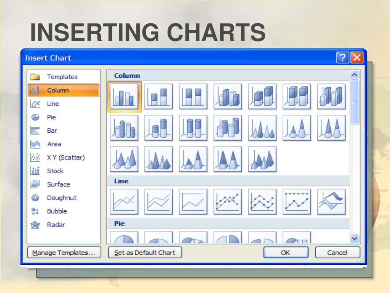
Task: Select the Stacked Cylinder chart
Action: pos(159,128)
